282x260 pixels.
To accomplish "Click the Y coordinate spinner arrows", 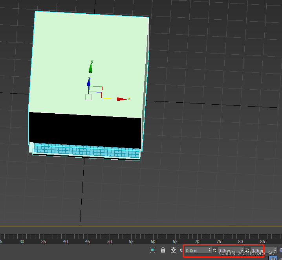I will pos(242,250).
